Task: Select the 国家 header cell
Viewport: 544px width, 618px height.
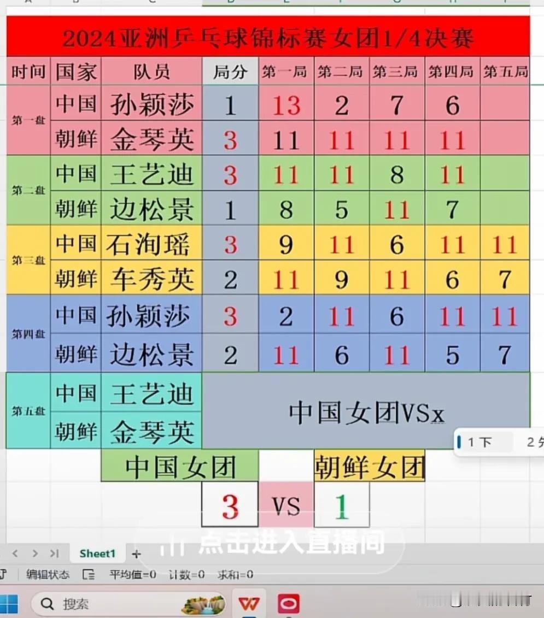Action: click(76, 72)
